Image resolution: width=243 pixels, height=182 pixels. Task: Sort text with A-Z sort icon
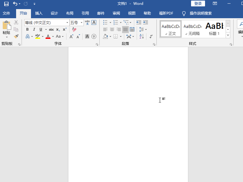(x=142, y=36)
